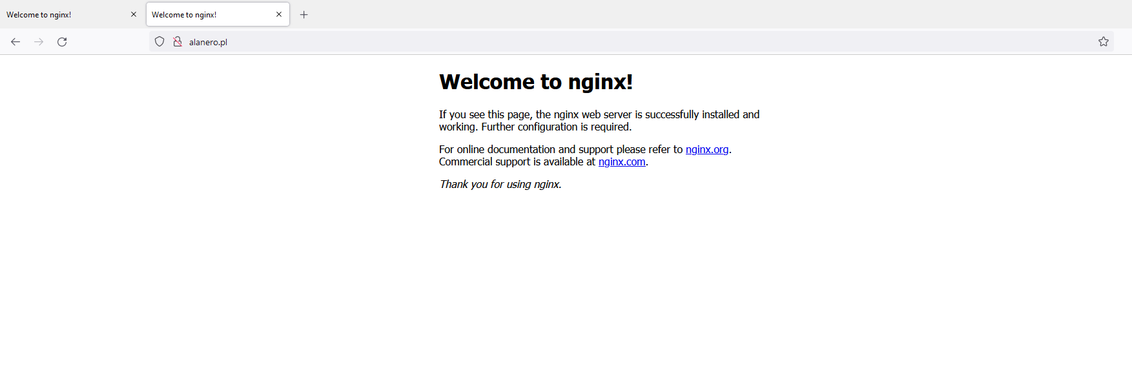The height and width of the screenshot is (365, 1132).
Task: Open a new tab with the plus button
Action: pos(304,15)
